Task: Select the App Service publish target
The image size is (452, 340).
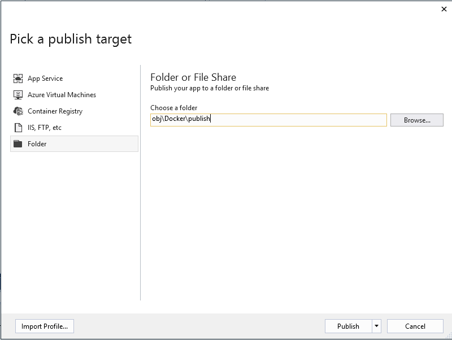Action: 74,79
